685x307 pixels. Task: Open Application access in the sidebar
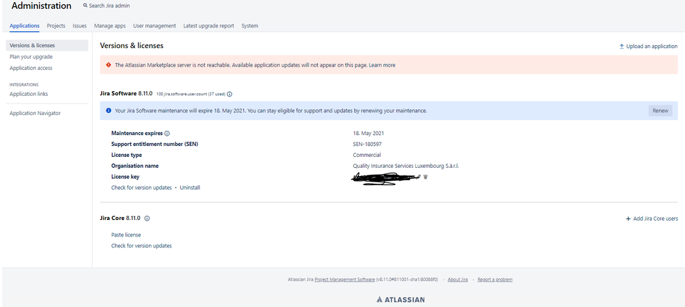pos(31,68)
